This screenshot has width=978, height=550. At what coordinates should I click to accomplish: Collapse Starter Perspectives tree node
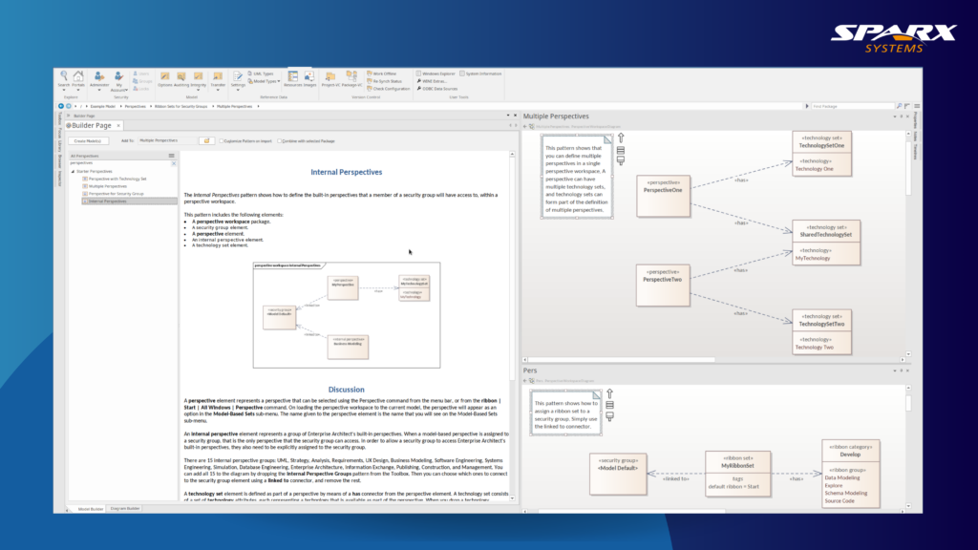(x=73, y=171)
